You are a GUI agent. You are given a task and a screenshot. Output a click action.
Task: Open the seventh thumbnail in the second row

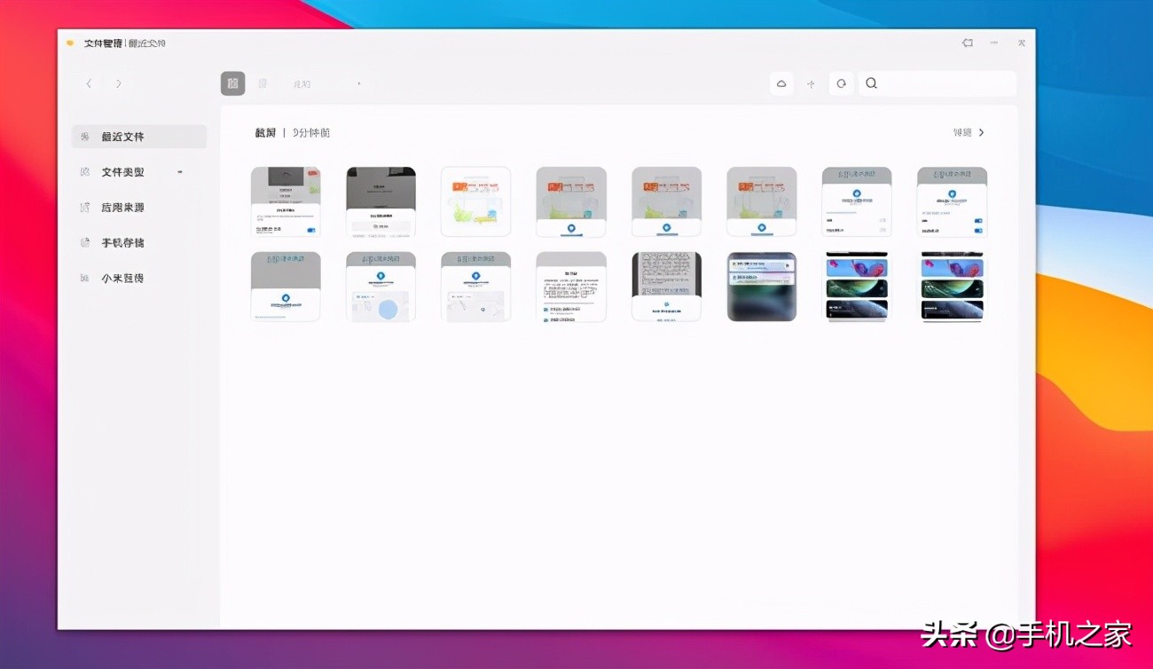tap(857, 287)
